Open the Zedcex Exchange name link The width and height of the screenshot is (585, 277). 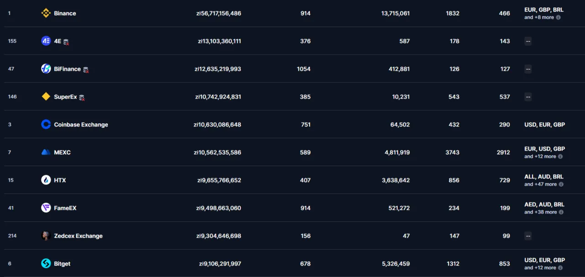click(x=78, y=236)
